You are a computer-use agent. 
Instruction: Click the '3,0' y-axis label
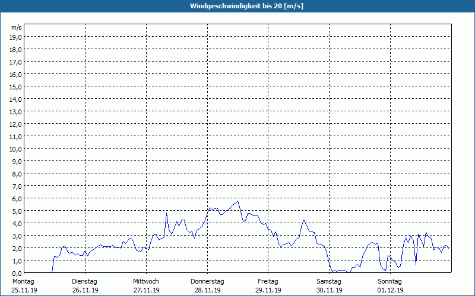pos(17,236)
